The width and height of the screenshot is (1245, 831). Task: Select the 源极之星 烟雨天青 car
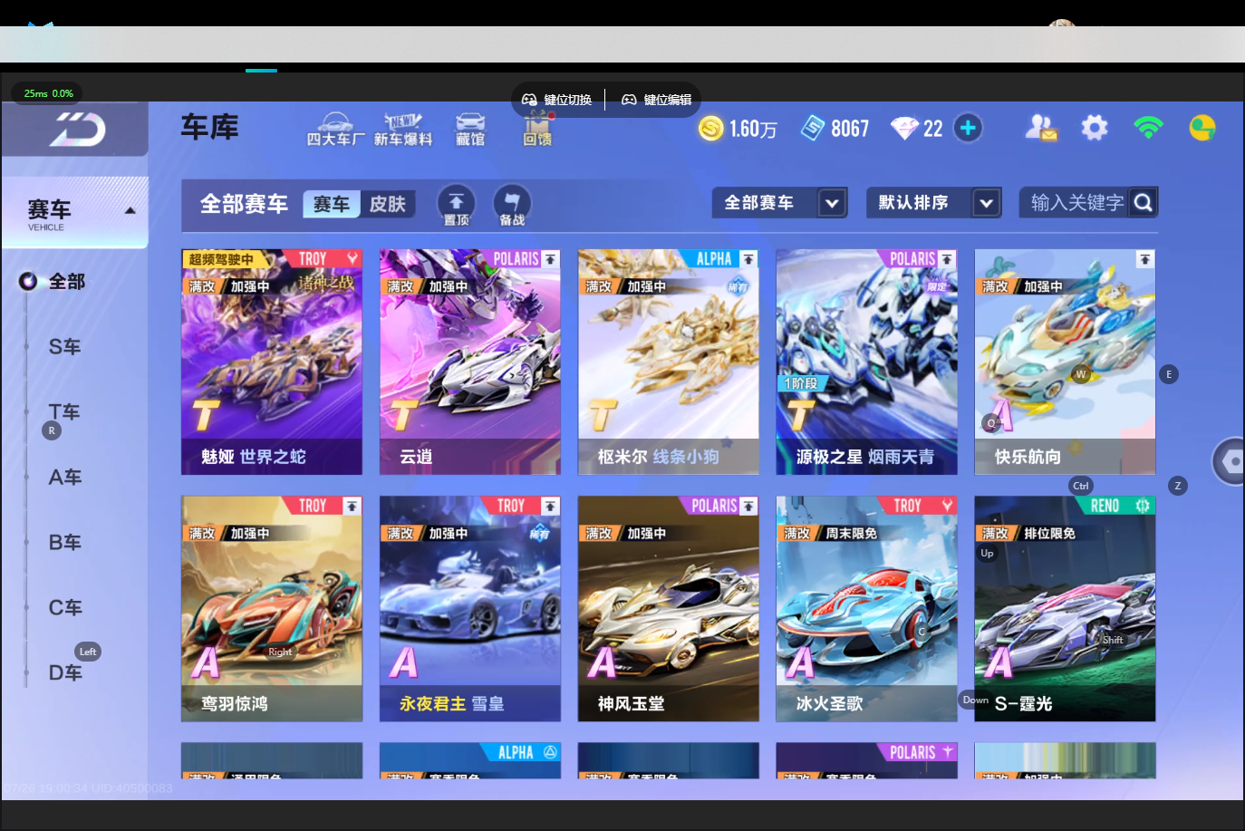(x=867, y=362)
